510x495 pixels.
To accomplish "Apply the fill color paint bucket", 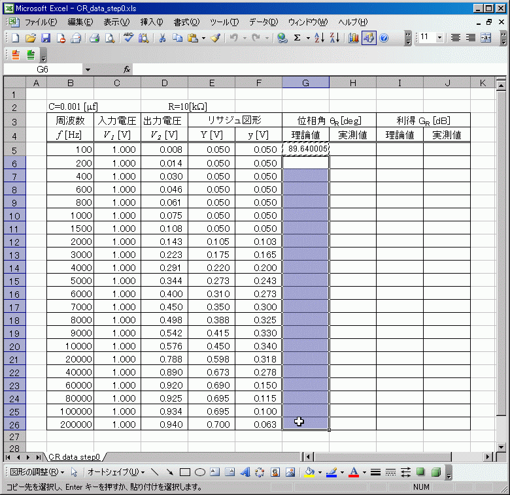I will [309, 472].
